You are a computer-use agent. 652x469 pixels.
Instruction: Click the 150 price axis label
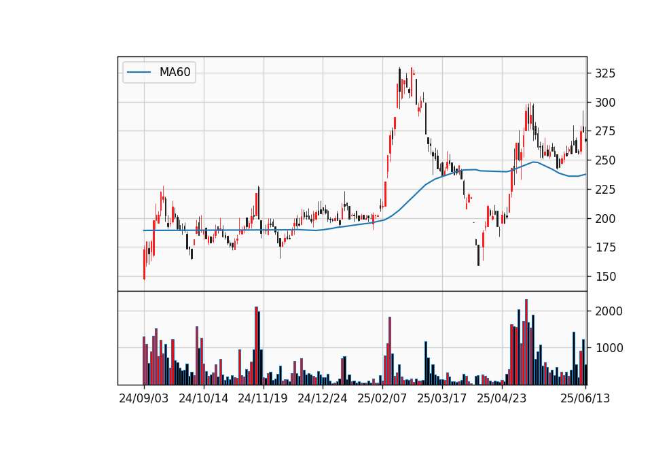coord(605,277)
